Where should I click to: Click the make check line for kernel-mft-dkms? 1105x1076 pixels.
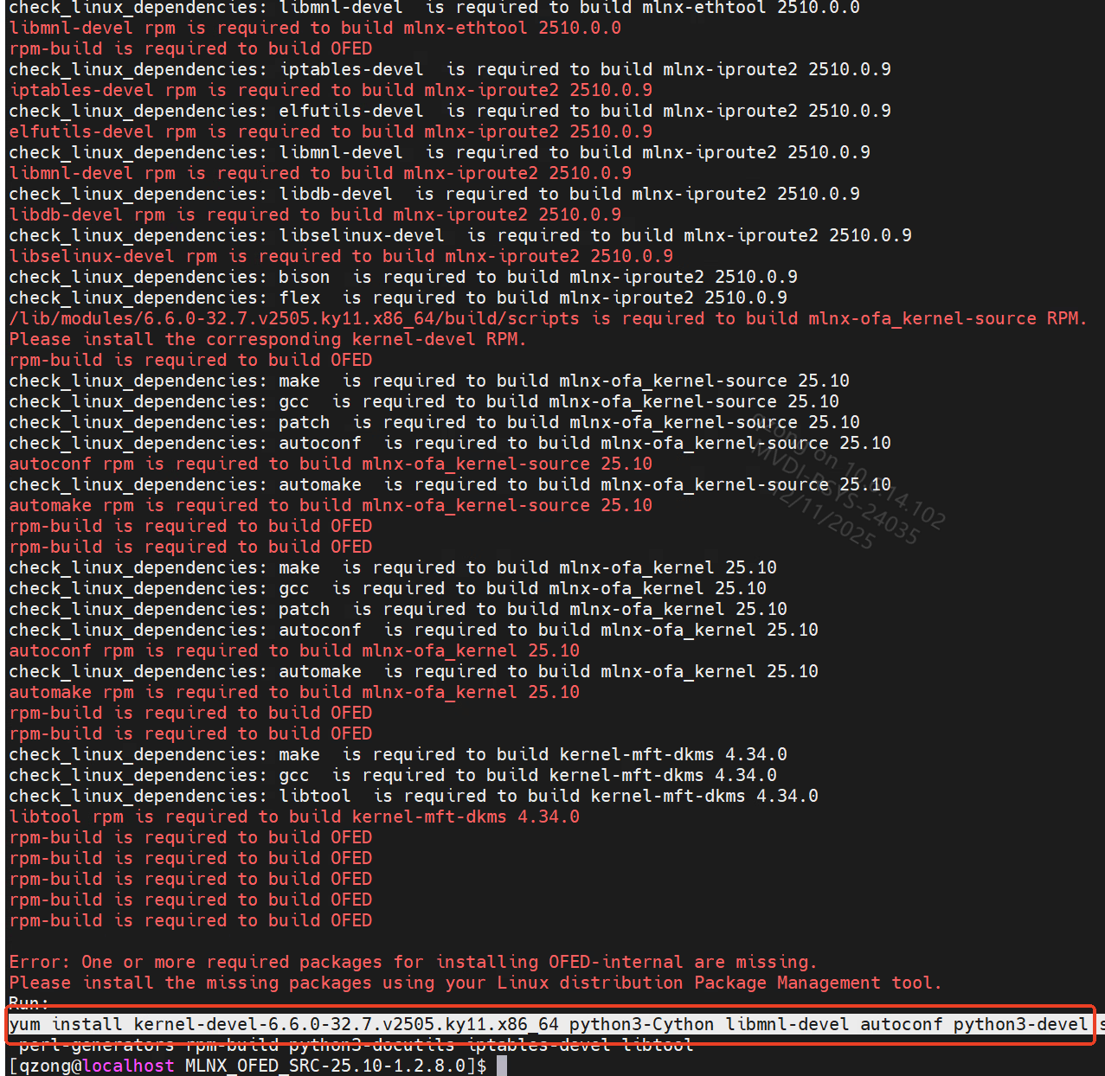tap(398, 754)
